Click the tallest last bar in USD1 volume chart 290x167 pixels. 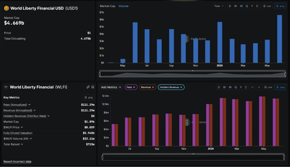tap(279, 39)
